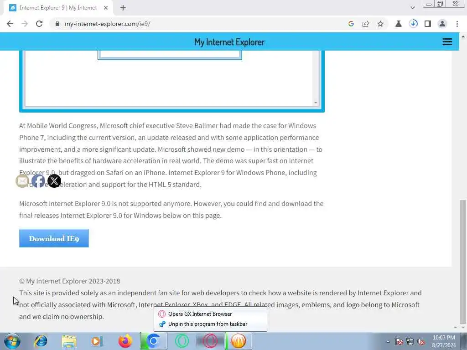Share via email floating icon

point(22,181)
